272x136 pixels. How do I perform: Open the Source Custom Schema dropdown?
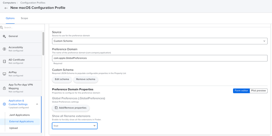click(x=160, y=41)
